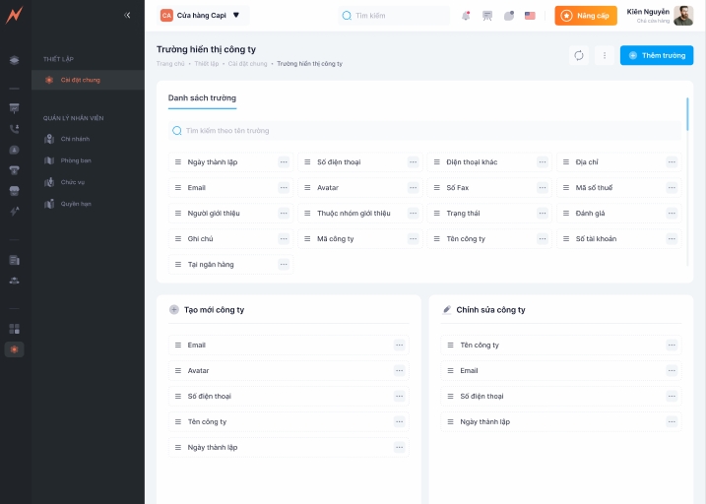Screen dimensions: 706x504
Task: Select Chi nhánh in the sidebar
Action: click(75, 139)
